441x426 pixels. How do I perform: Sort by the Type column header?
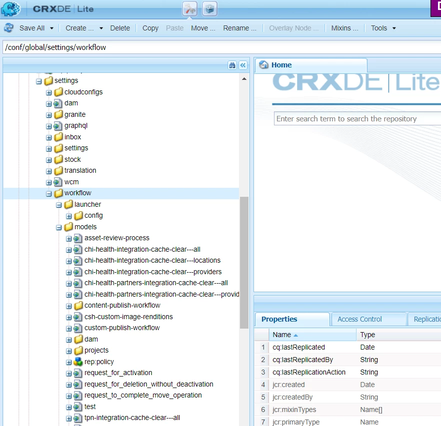pos(399,335)
